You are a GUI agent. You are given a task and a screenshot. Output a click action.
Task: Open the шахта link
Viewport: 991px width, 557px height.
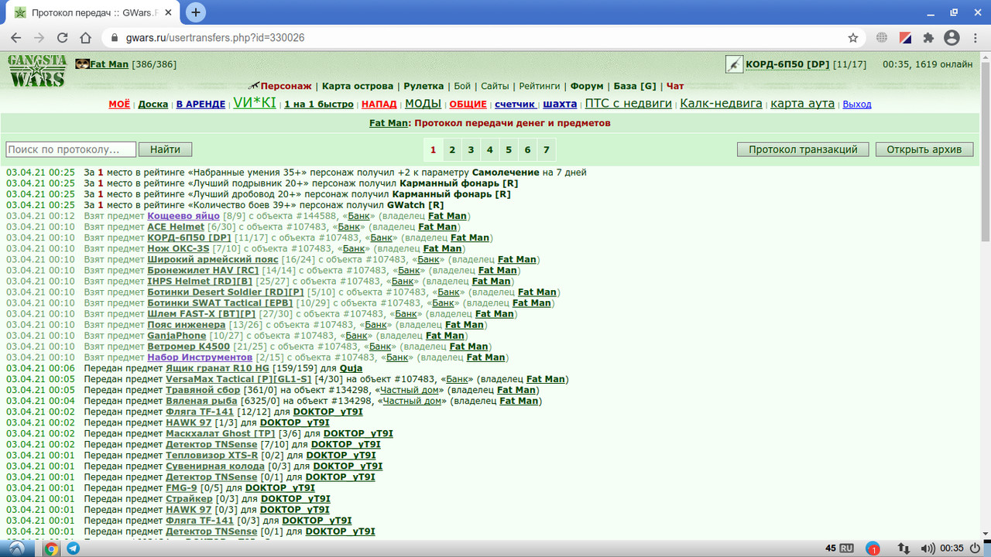tap(560, 104)
